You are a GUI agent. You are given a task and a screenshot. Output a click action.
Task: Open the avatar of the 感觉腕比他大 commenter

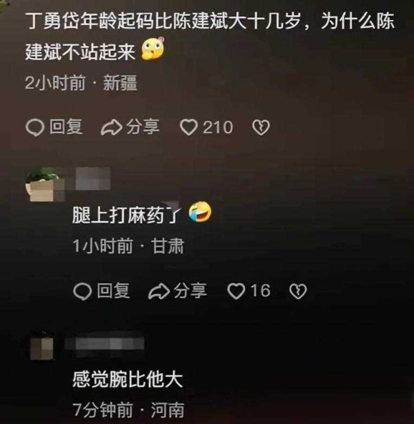click(x=42, y=345)
